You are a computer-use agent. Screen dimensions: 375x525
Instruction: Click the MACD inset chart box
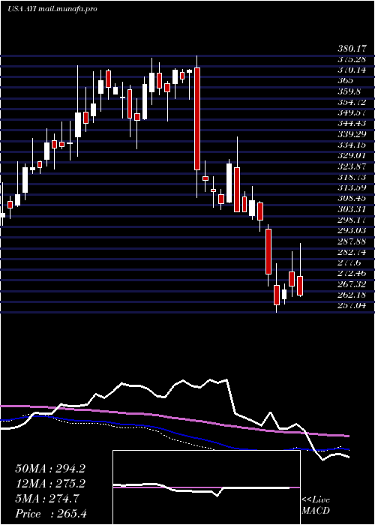pos(206,487)
